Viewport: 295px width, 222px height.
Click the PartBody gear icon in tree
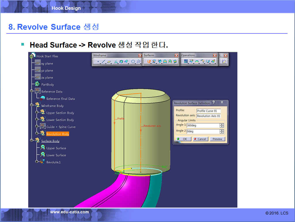coord(37,84)
